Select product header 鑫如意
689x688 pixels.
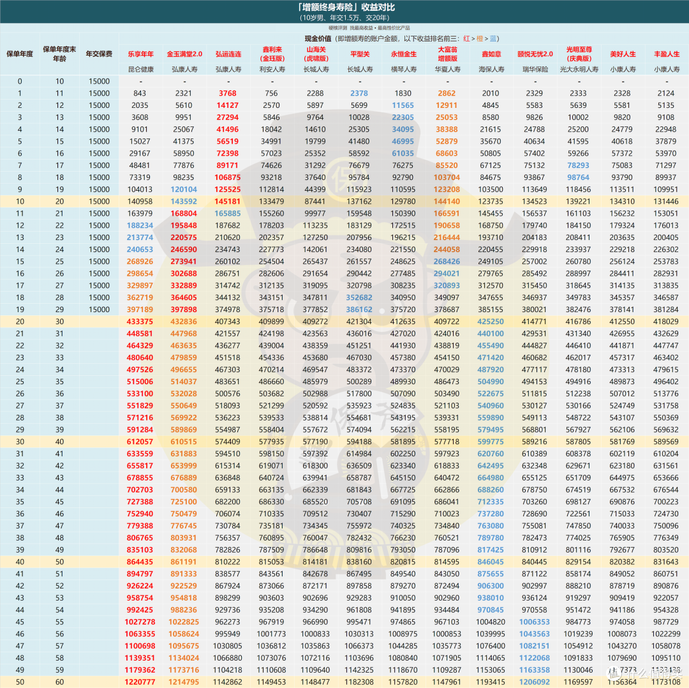point(491,54)
